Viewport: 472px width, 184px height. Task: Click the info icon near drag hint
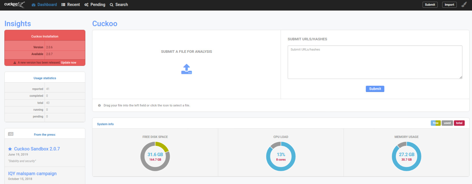pyautogui.click(x=99, y=106)
